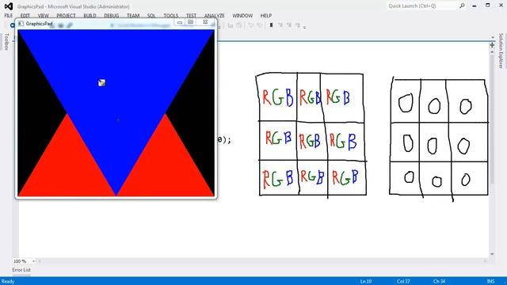Open the HELP menu
507x285 pixels.
click(266, 16)
